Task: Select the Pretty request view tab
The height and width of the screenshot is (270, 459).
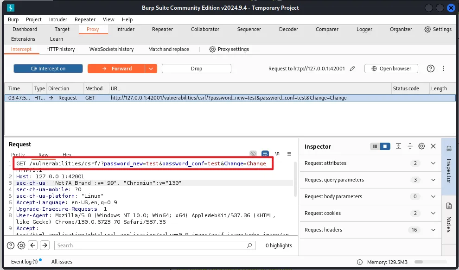Action: pyautogui.click(x=18, y=155)
